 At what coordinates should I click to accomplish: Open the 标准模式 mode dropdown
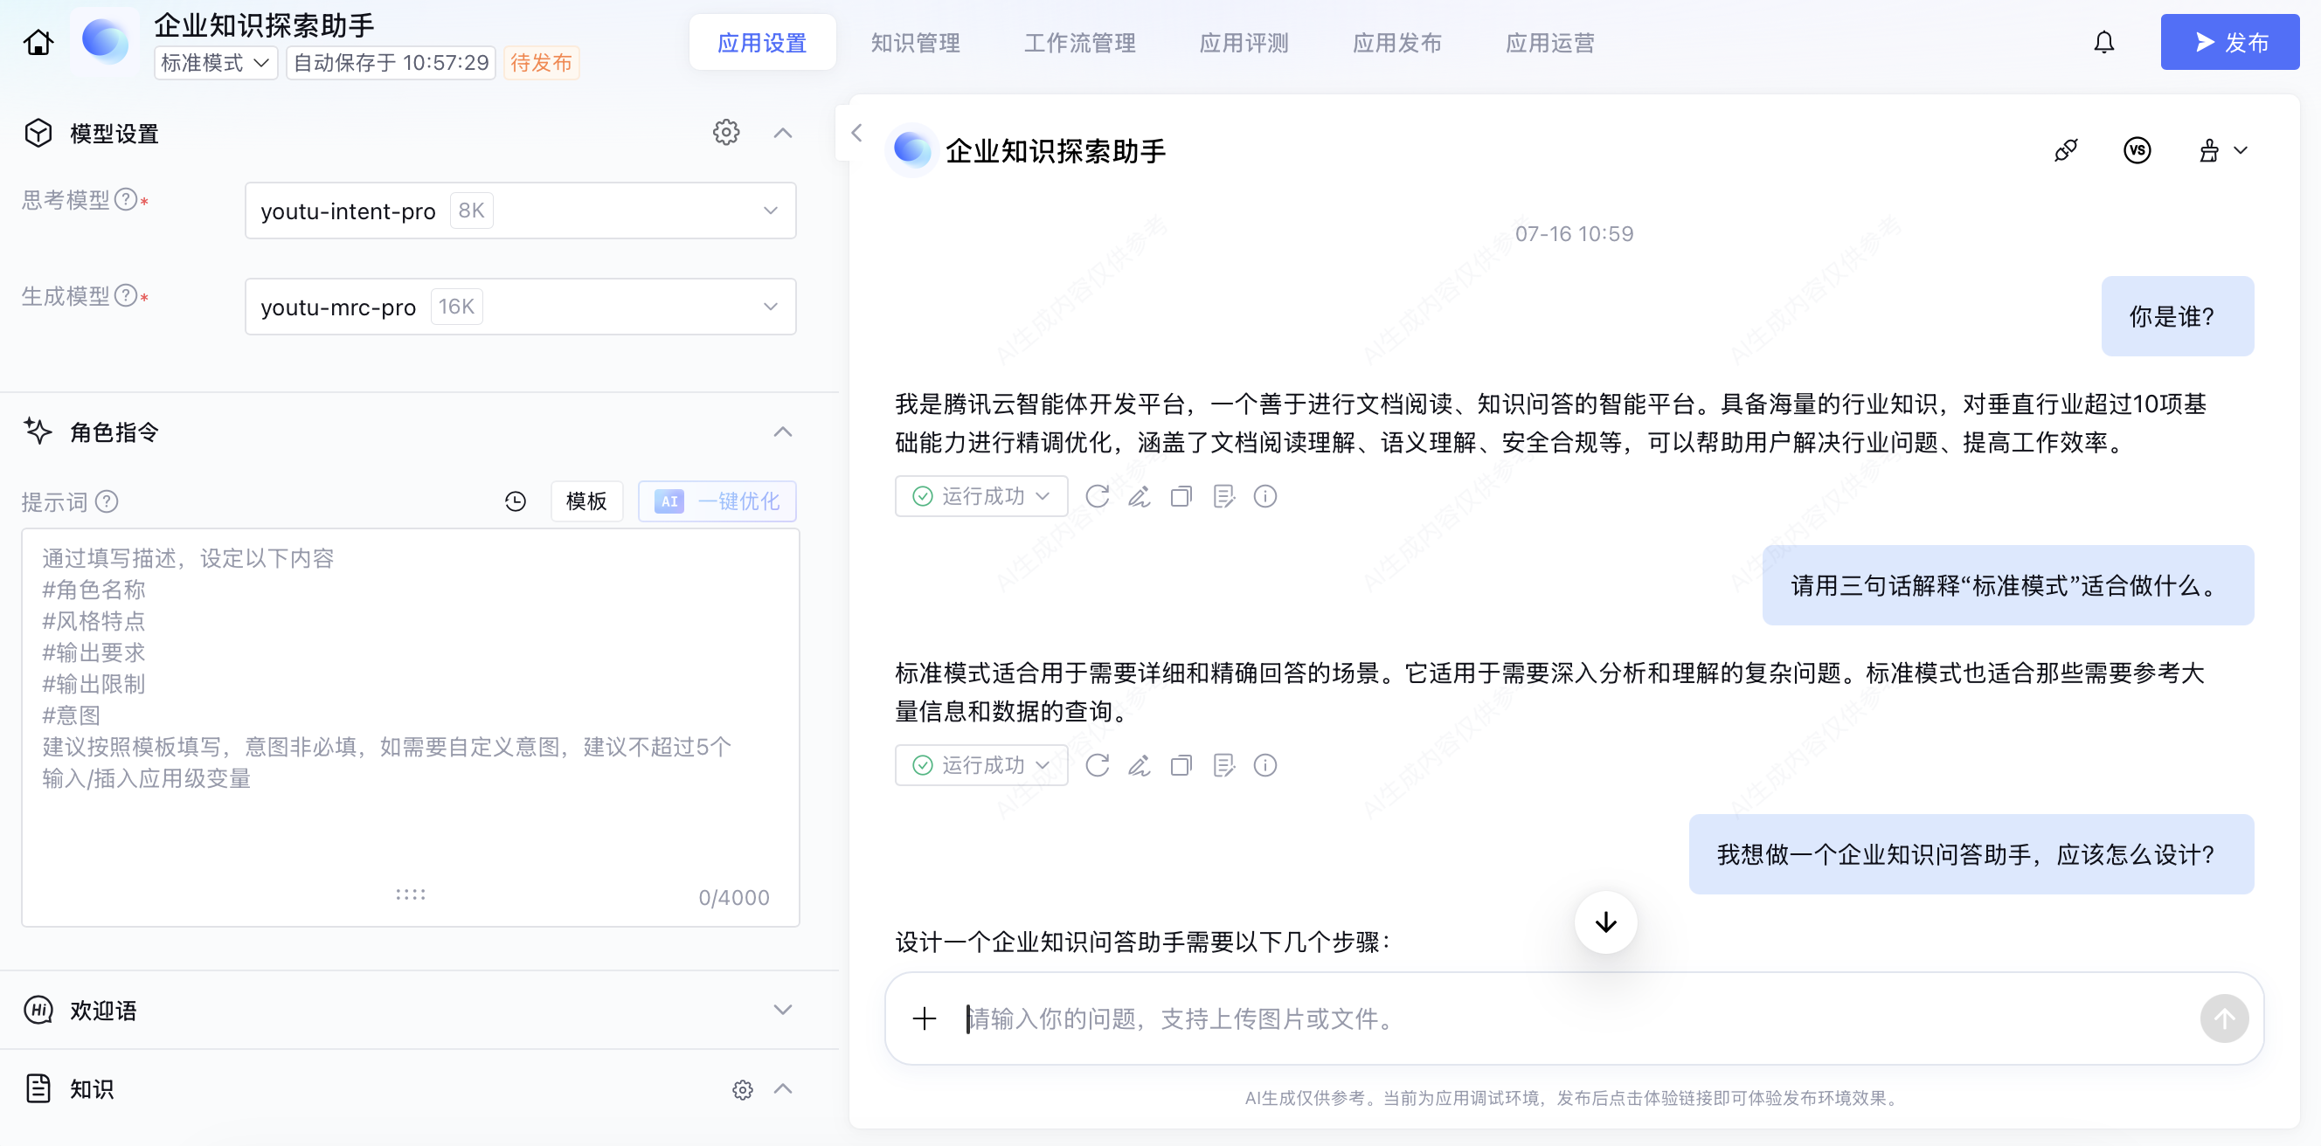tap(215, 63)
